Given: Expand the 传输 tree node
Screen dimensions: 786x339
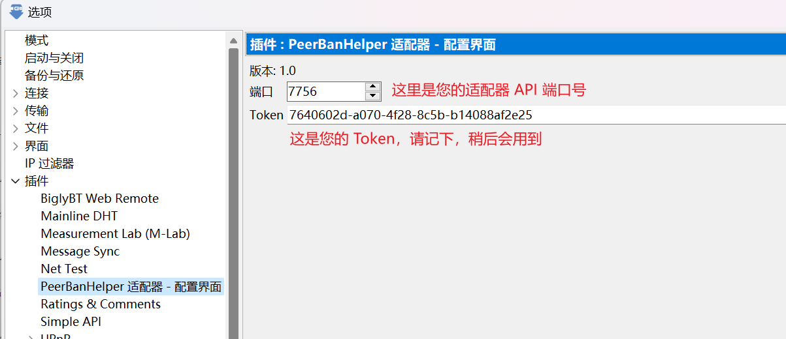Looking at the screenshot, I should (x=15, y=111).
